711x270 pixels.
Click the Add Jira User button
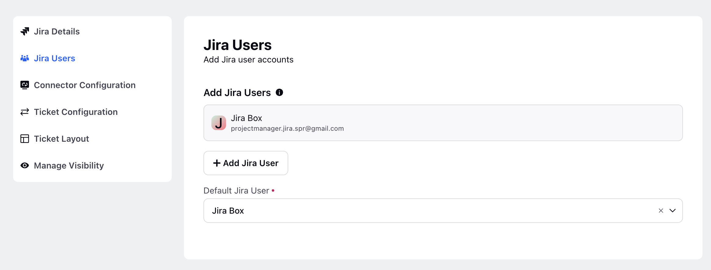246,163
